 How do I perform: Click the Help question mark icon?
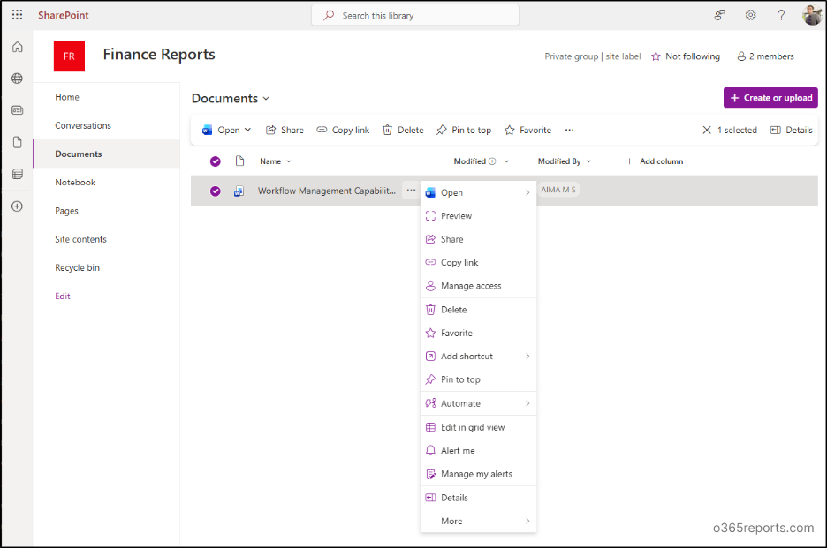(781, 15)
